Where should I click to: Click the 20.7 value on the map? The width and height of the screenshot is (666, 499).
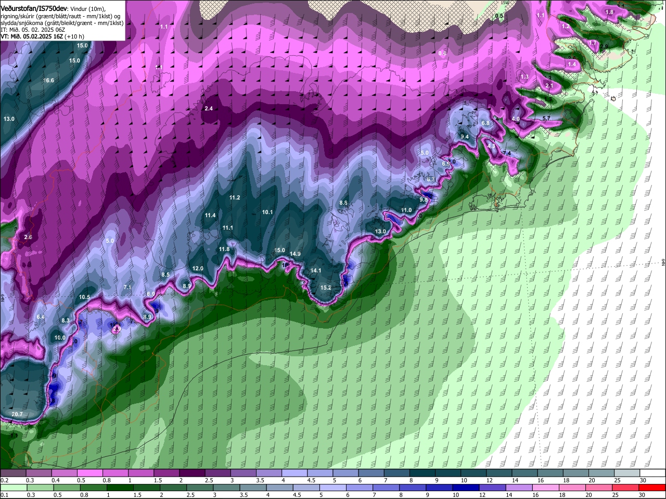[17, 414]
